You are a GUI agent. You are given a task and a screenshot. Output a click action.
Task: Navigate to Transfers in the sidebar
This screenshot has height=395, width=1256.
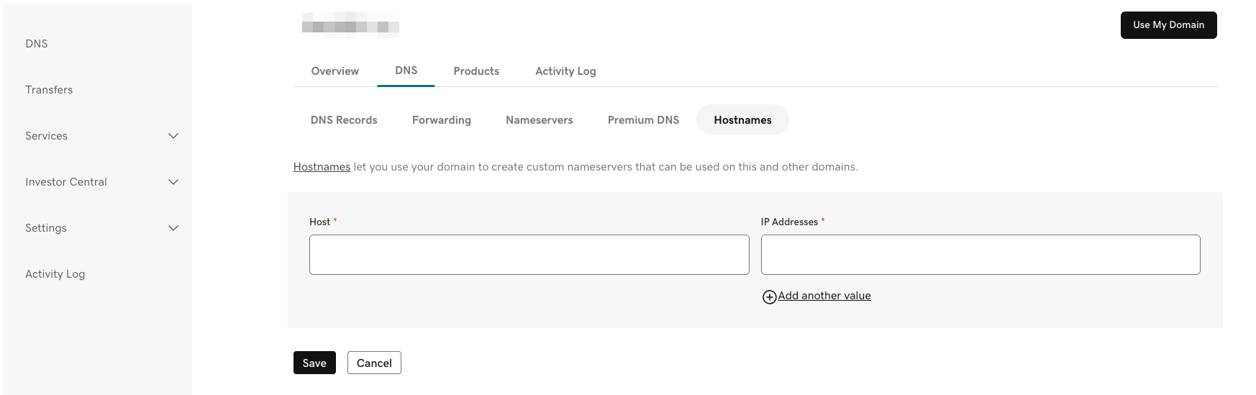coord(49,90)
